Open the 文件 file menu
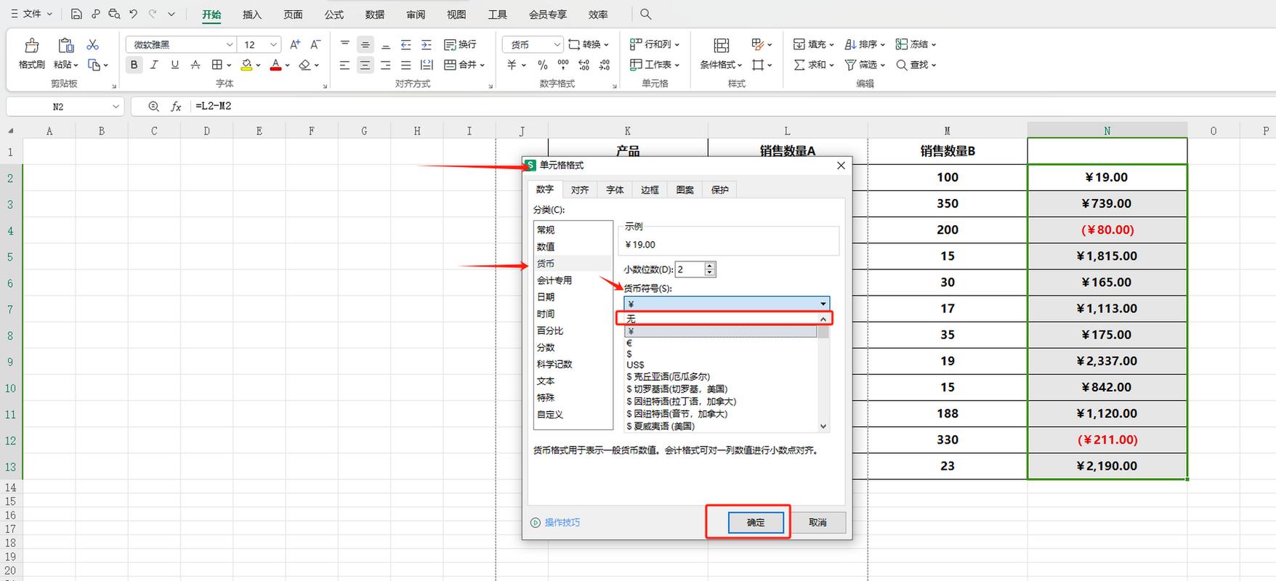The height and width of the screenshot is (581, 1276). (31, 14)
